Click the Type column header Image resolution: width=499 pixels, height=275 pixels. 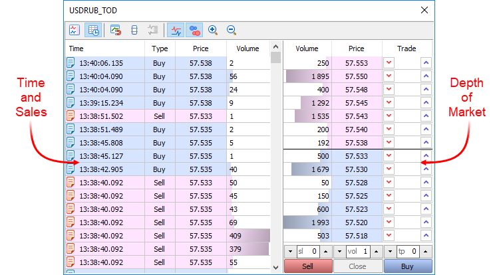coord(160,48)
